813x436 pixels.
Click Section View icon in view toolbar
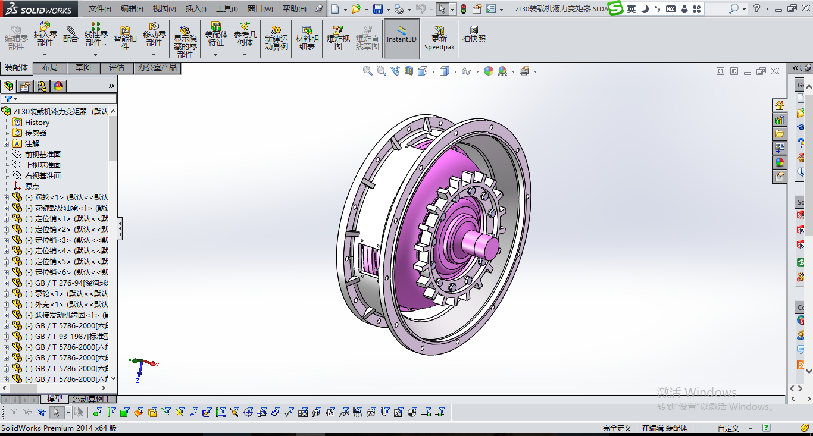pos(409,71)
